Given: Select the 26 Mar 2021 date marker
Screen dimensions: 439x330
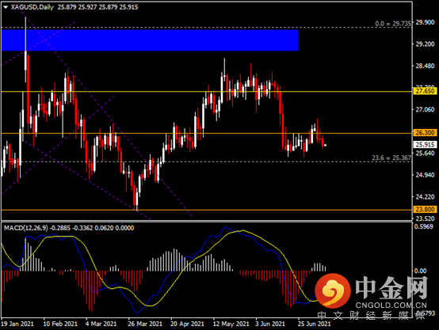Looking at the screenshot, I should 145,324.
